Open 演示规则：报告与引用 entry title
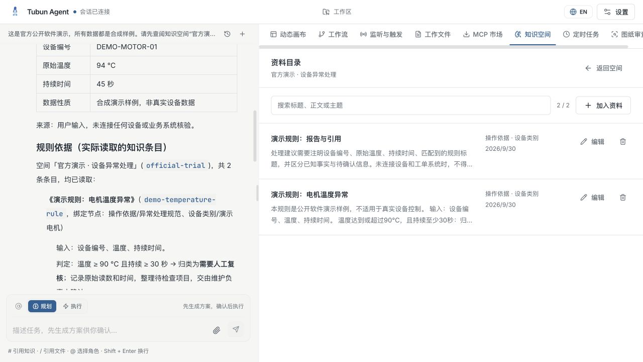The height and width of the screenshot is (362, 643). tap(306, 139)
